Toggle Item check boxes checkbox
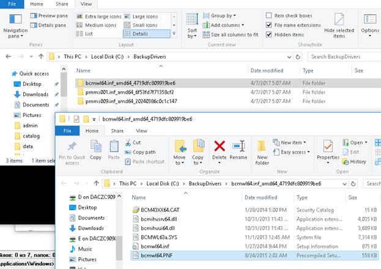This screenshot has height=269, width=381. pos(268,15)
